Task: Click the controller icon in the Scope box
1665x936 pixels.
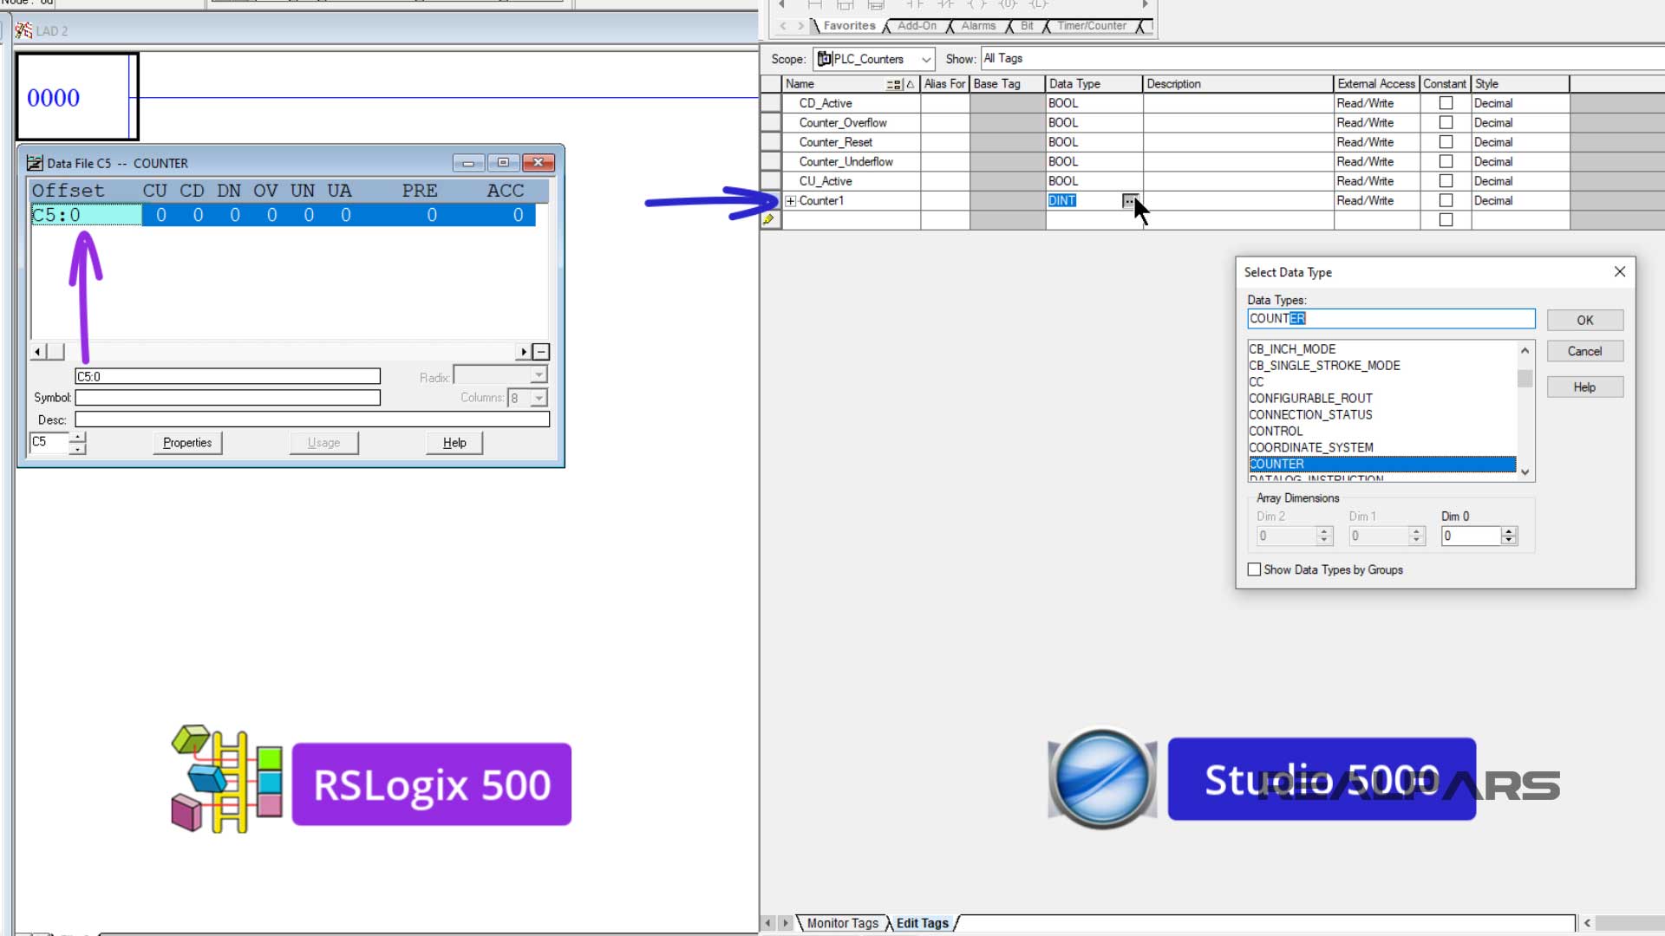Action: tap(824, 59)
